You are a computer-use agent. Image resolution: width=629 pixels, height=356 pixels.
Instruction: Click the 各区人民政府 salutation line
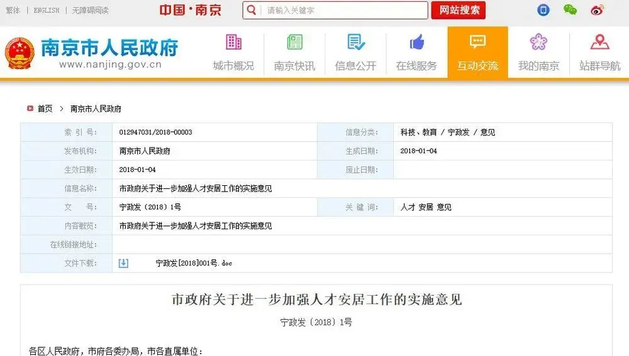click(116, 351)
